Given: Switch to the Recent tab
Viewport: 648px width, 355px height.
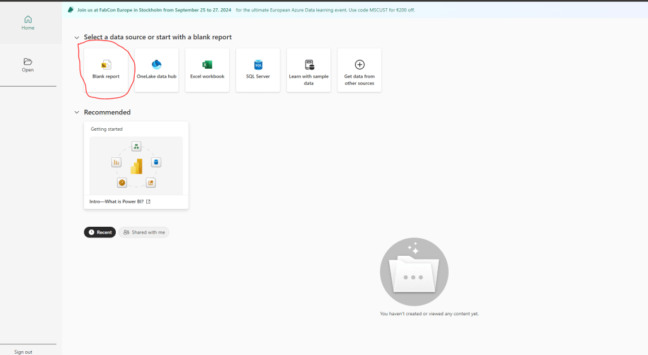Looking at the screenshot, I should coord(100,232).
